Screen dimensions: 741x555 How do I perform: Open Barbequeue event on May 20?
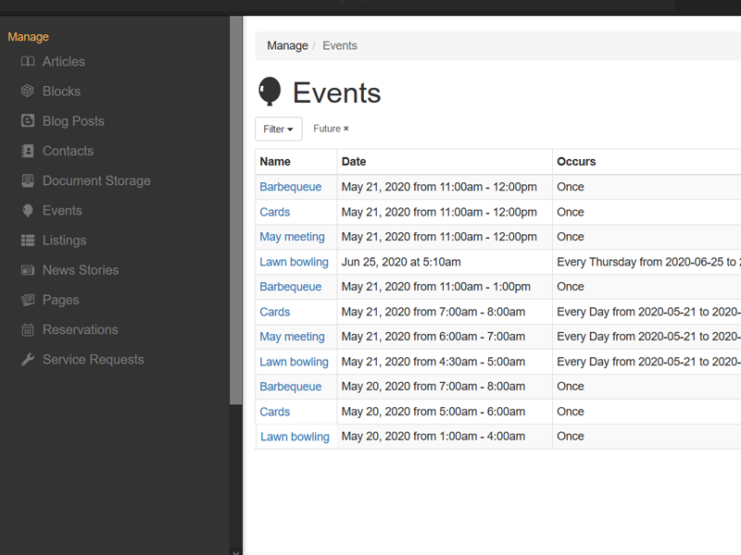pos(291,387)
